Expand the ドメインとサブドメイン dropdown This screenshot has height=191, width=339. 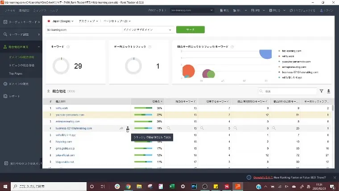pos(147,30)
